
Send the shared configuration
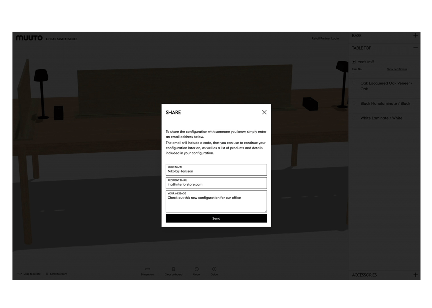click(216, 218)
